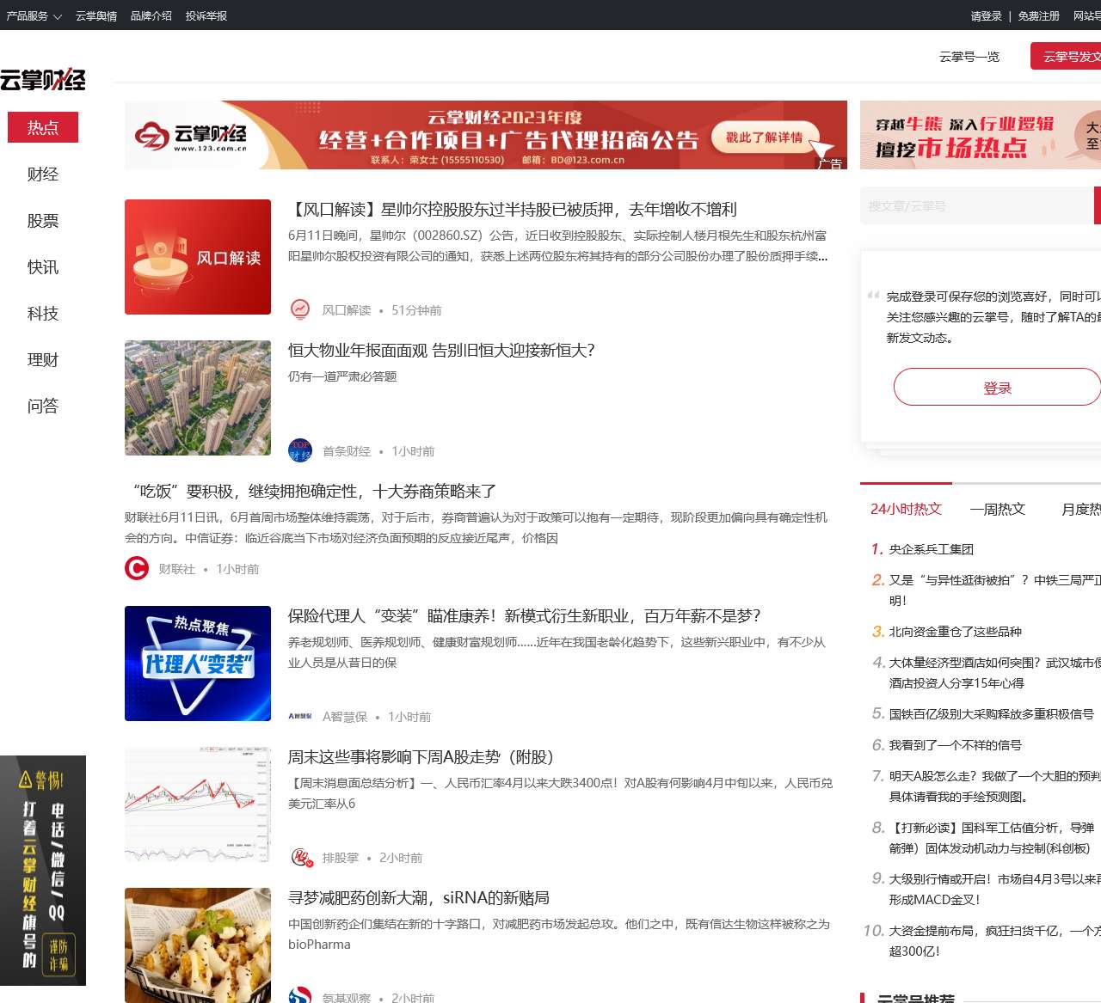The width and height of the screenshot is (1101, 1003).
Task: Open article 恒大物业年报面面观
Action: tap(441, 350)
